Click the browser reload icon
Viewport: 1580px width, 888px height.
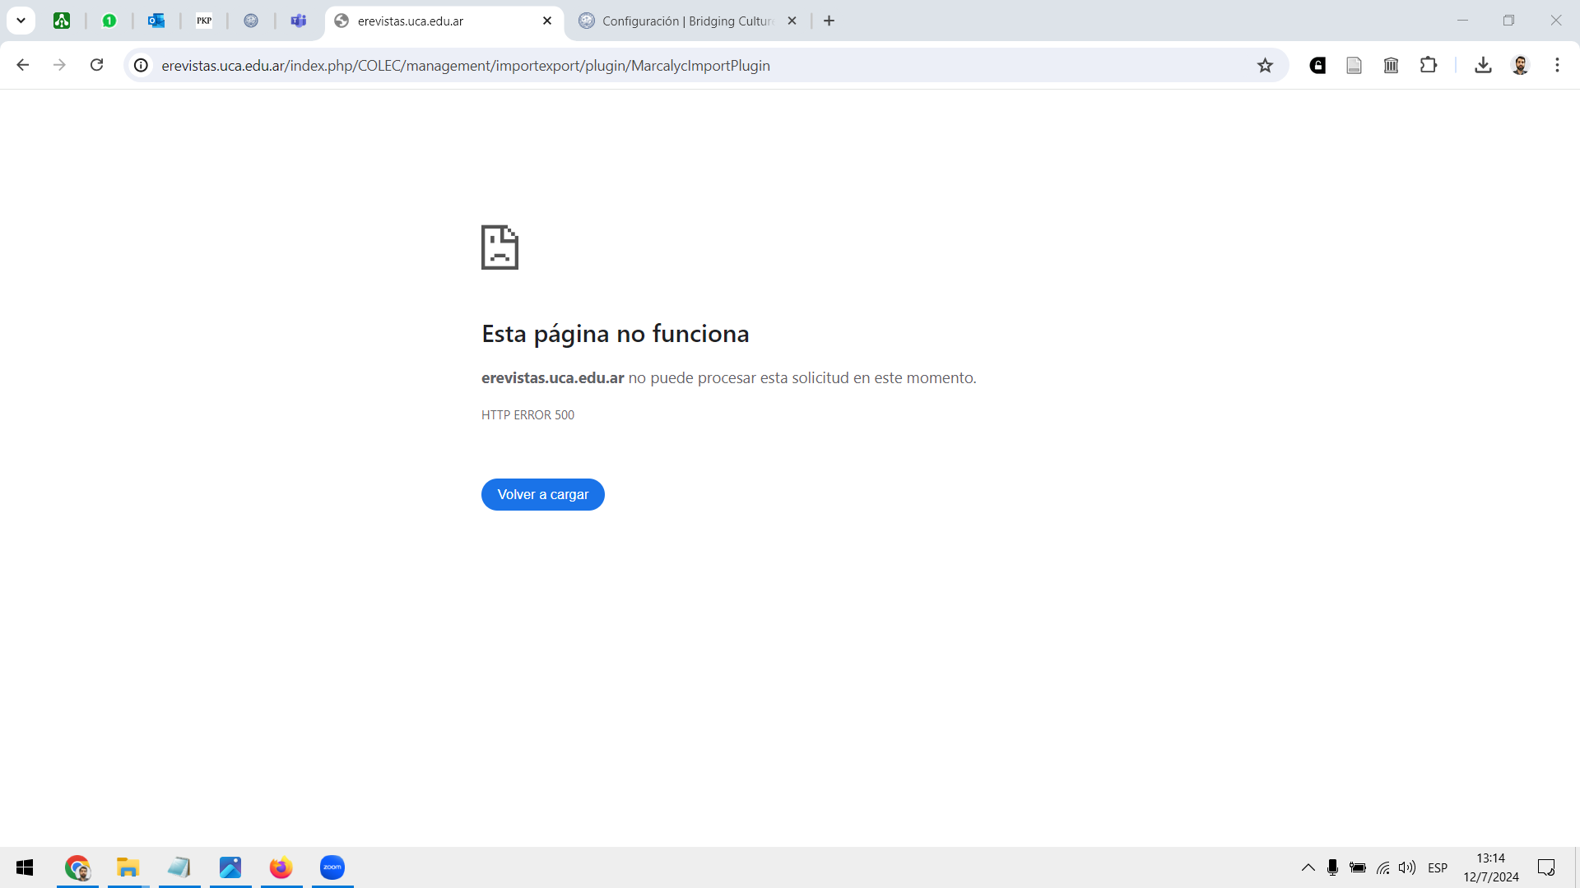tap(97, 65)
